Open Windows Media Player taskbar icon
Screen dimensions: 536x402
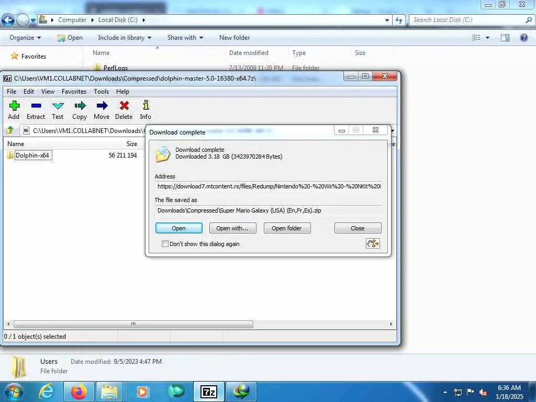[x=142, y=392]
